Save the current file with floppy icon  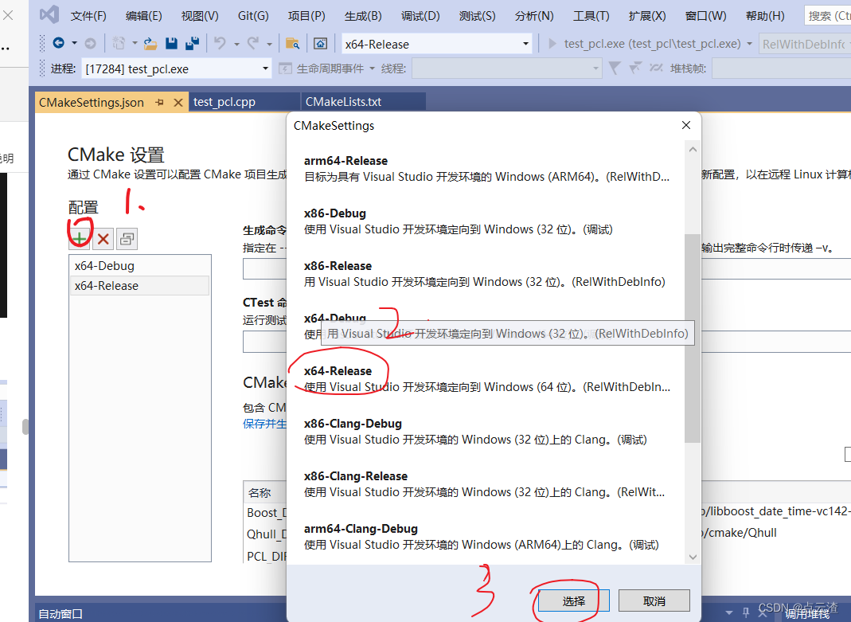[171, 44]
